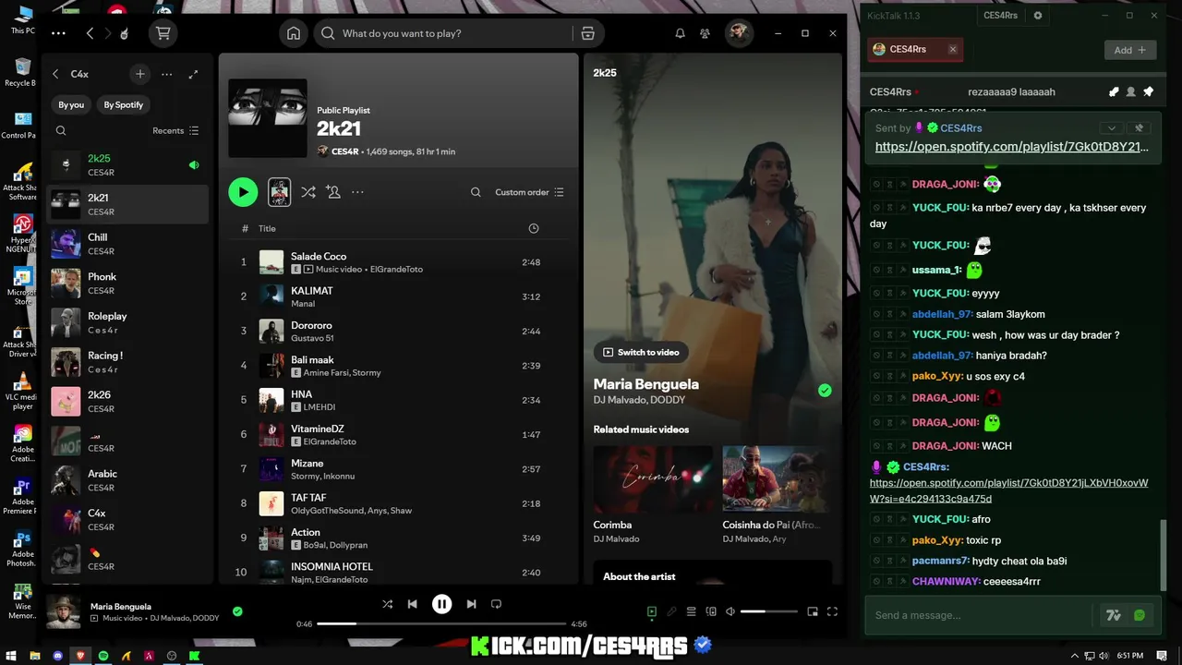Open Corimba related music video thumbnail

pyautogui.click(x=653, y=478)
